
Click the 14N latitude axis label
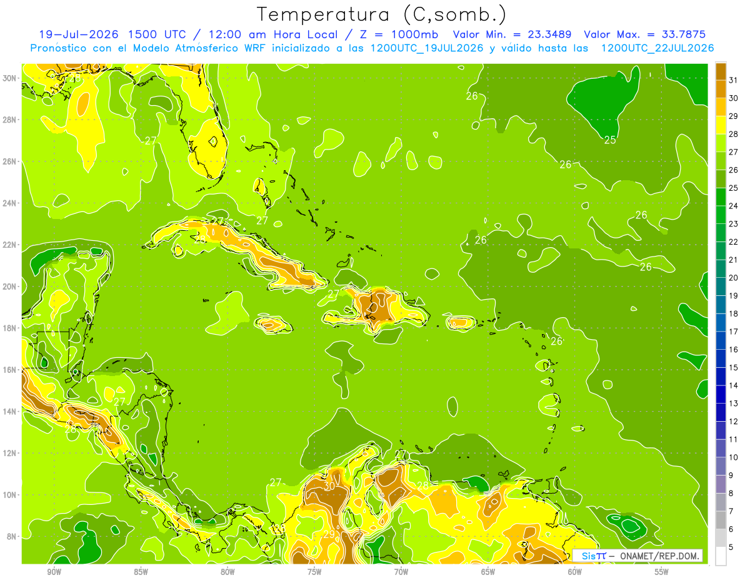(x=9, y=411)
